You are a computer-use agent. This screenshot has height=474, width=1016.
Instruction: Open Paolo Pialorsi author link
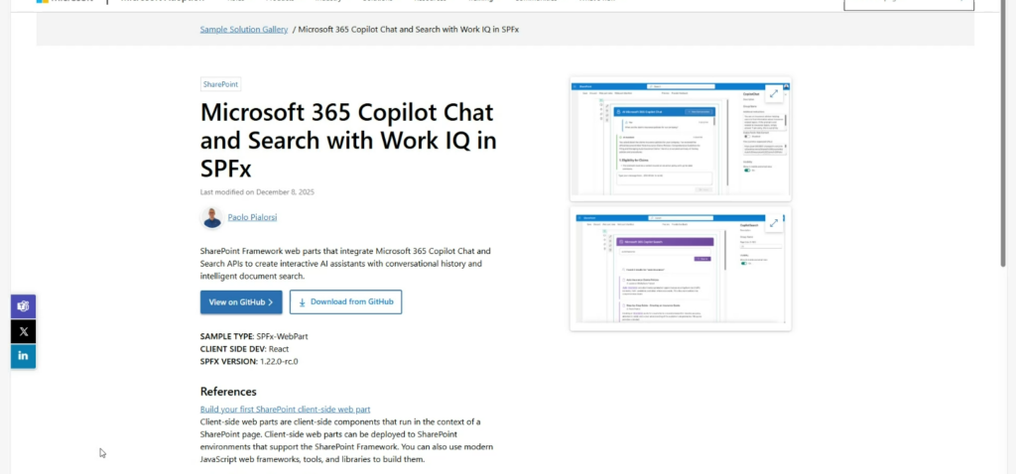click(252, 217)
